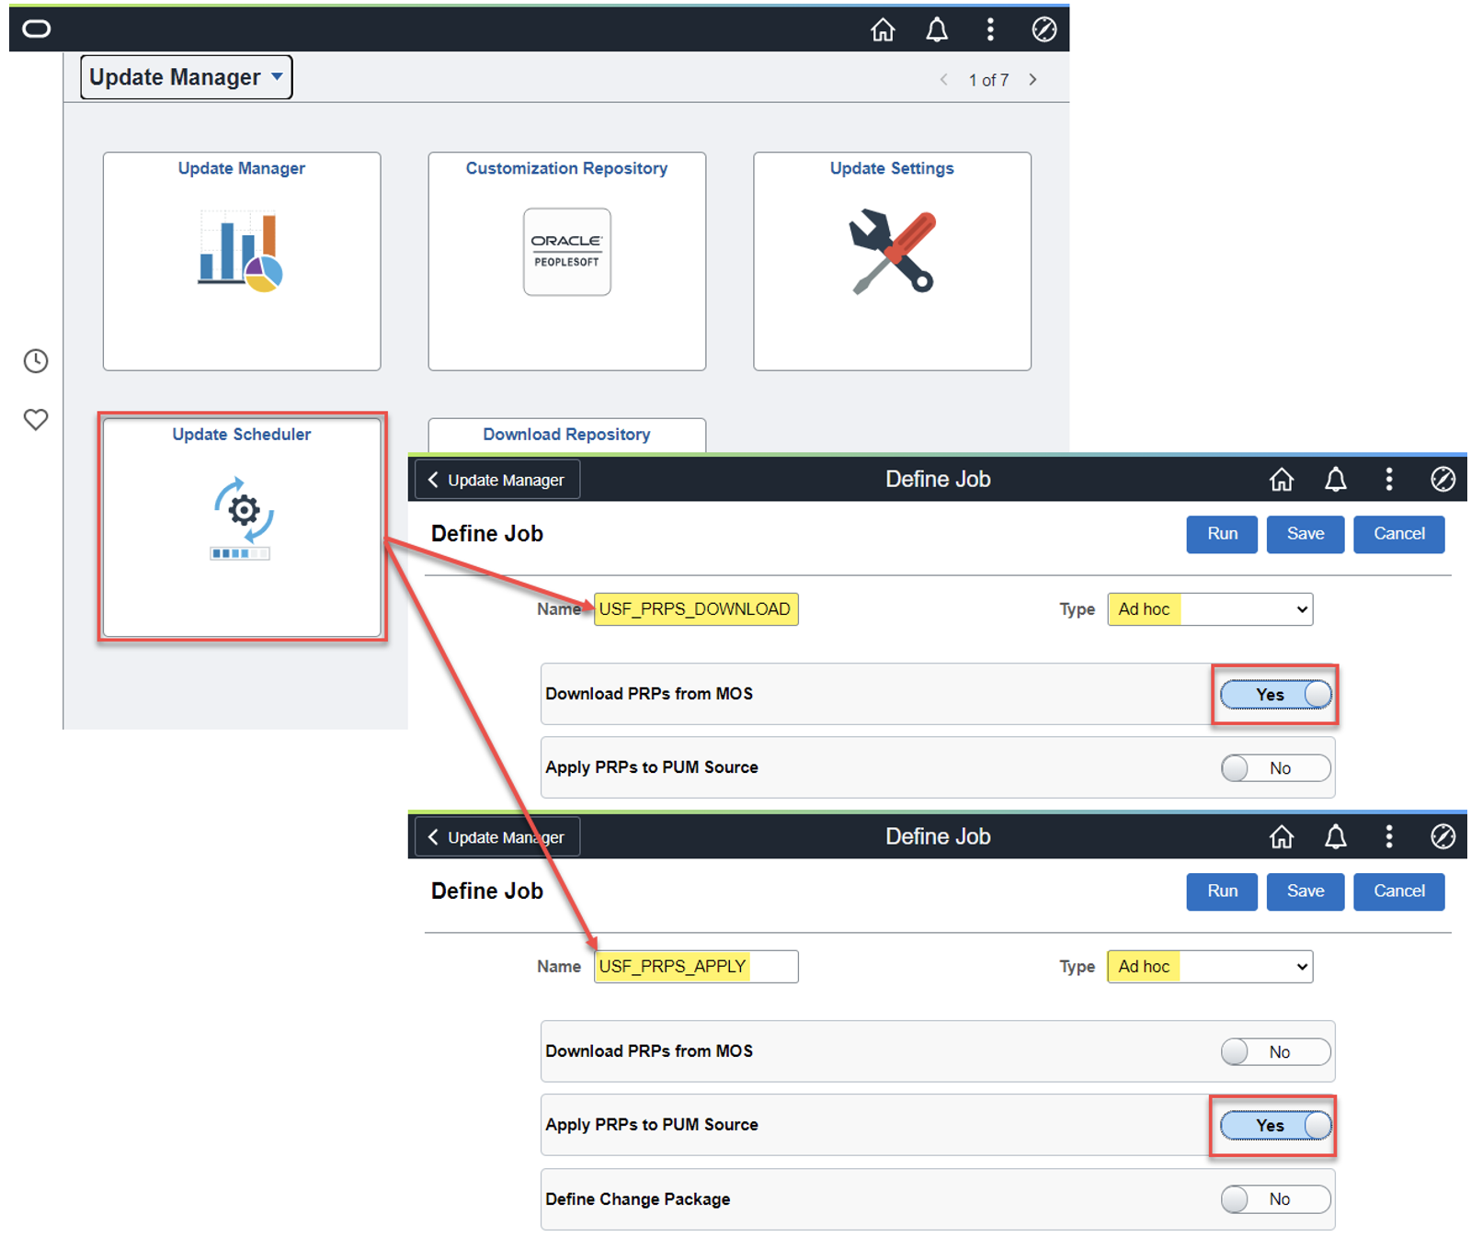Open the Customization Repository tile
1471x1237 pixels.
[x=567, y=261]
